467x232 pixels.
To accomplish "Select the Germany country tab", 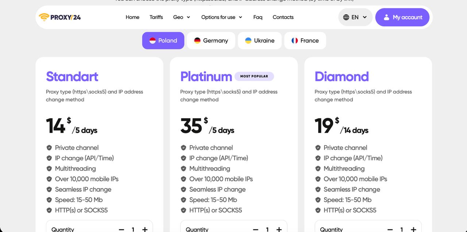I will (211, 40).
